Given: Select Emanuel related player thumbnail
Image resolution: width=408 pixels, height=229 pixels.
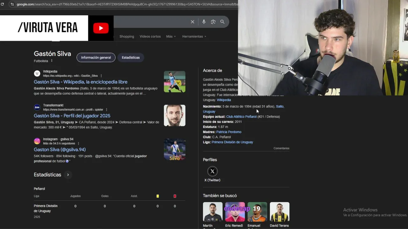Looking at the screenshot, I should (x=257, y=212).
